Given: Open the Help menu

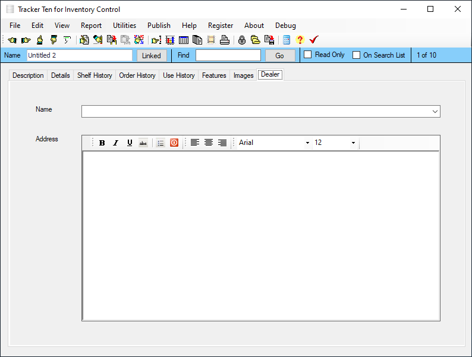Looking at the screenshot, I should click(189, 26).
